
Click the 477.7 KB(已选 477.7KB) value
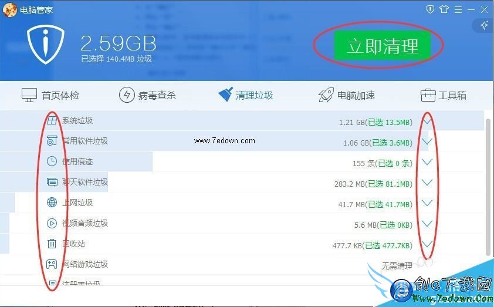pyautogui.click(x=373, y=245)
